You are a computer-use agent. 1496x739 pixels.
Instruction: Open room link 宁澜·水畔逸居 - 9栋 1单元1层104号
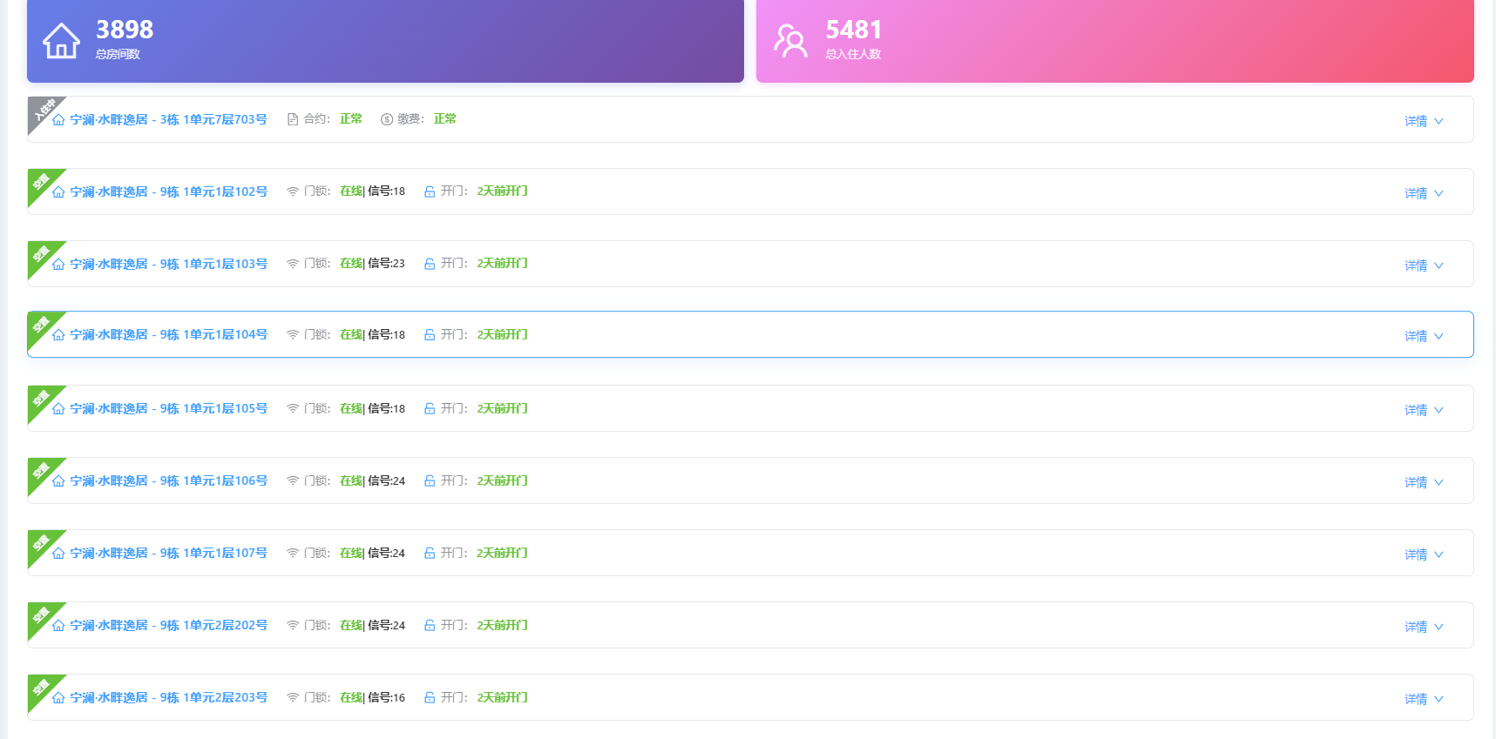[169, 334]
